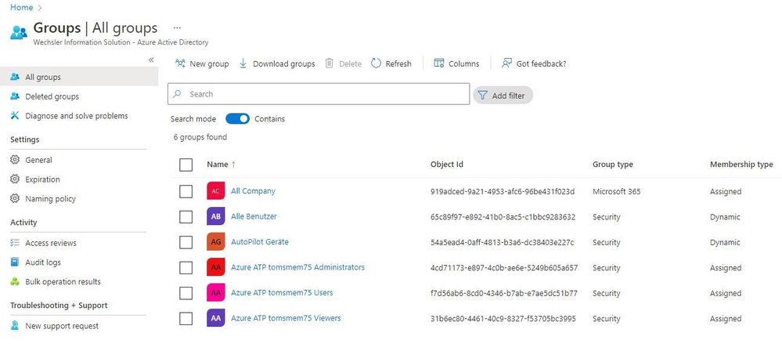Click Object Id 919adced-9a21-4953-afc6-96be431f023d
Image resolution: width=782 pixels, height=351 pixels.
tap(503, 191)
